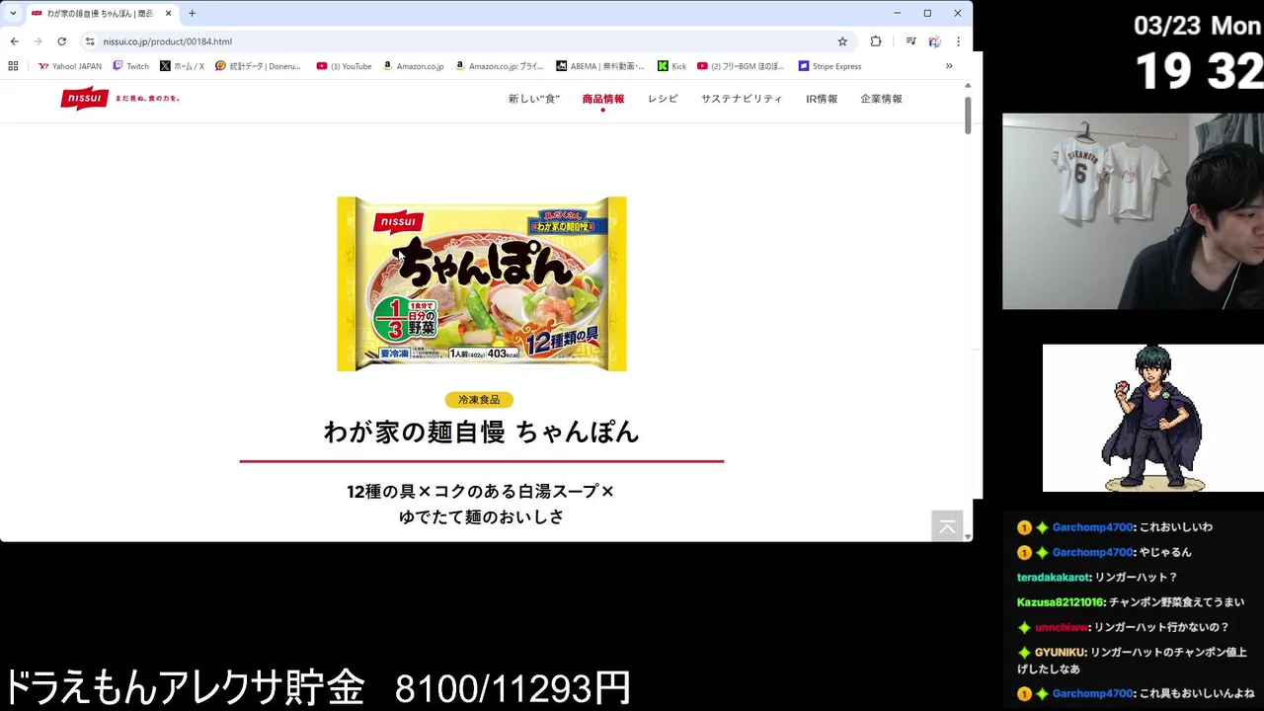Click the pixel-art trainer character image
Screen dimensions: 1264x711
coord(1153,418)
